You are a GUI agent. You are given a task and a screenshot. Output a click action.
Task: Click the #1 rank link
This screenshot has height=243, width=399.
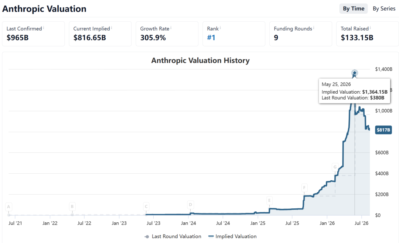click(211, 38)
